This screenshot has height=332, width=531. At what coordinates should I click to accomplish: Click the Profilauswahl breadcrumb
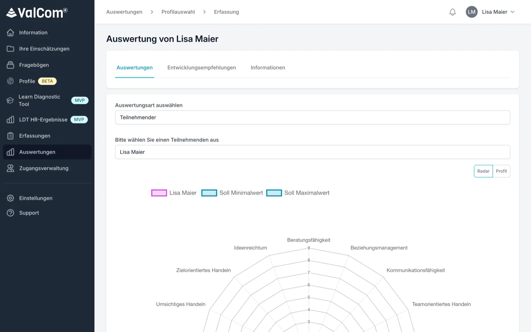178,12
